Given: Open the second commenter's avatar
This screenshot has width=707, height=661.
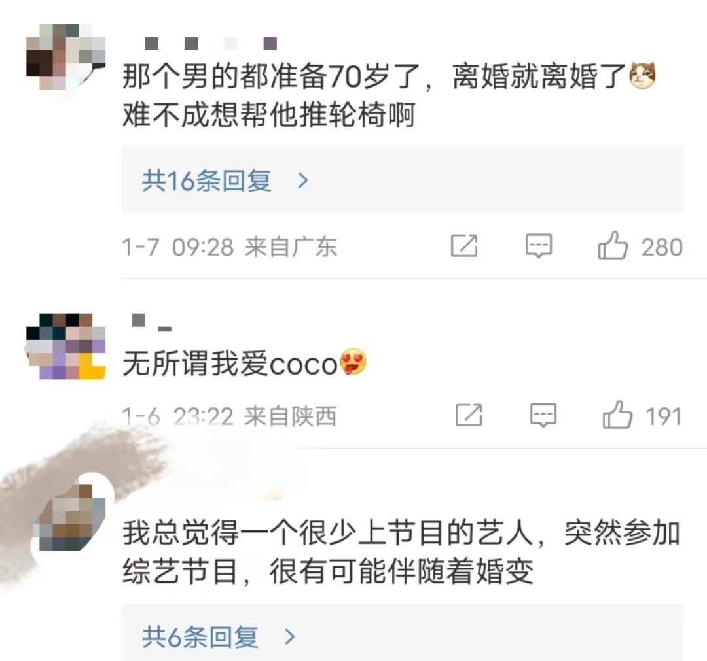Looking at the screenshot, I should [66, 347].
